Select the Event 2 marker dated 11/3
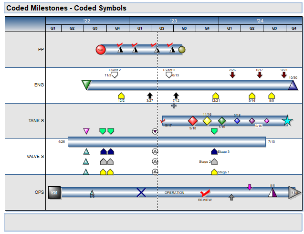304x234 pixels. (115, 75)
